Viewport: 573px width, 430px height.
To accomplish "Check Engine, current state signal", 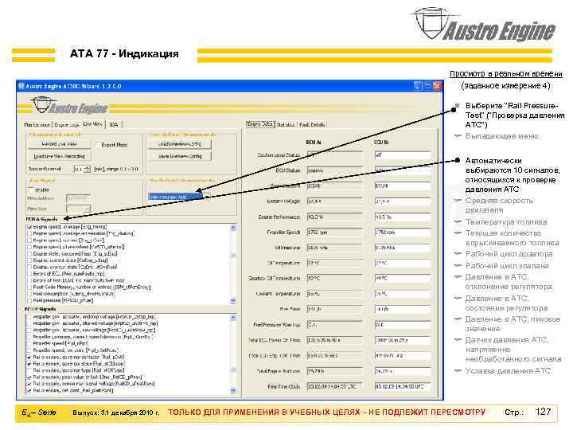I will [x=29, y=260].
